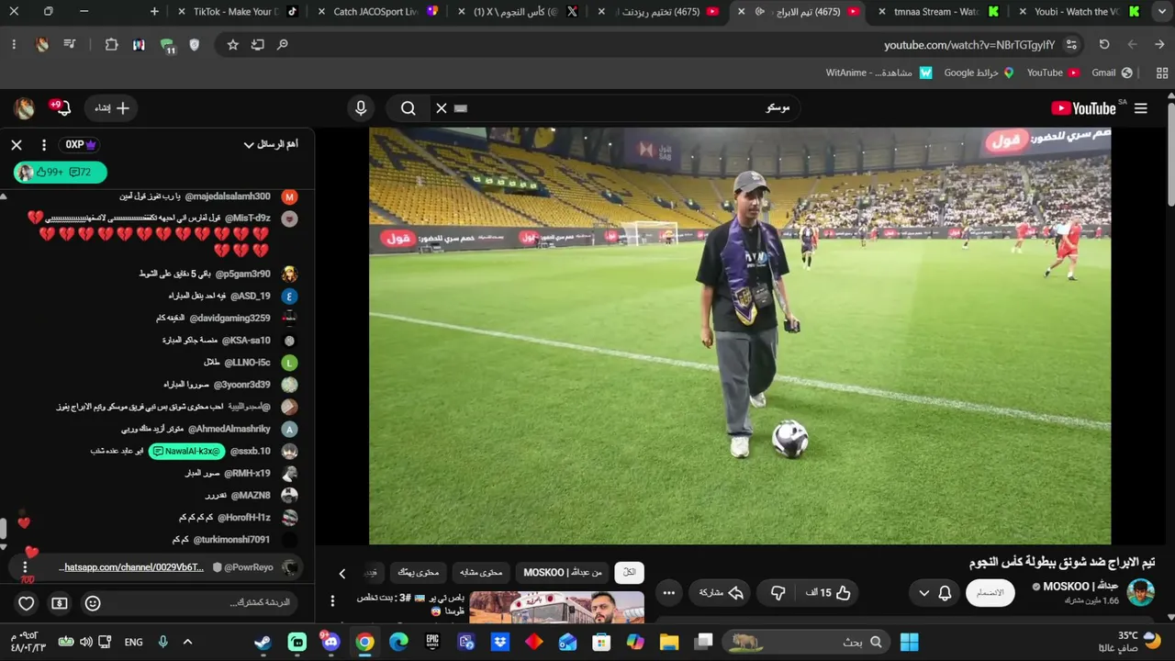Close the live chat panel
The height and width of the screenshot is (661, 1175).
click(x=17, y=145)
